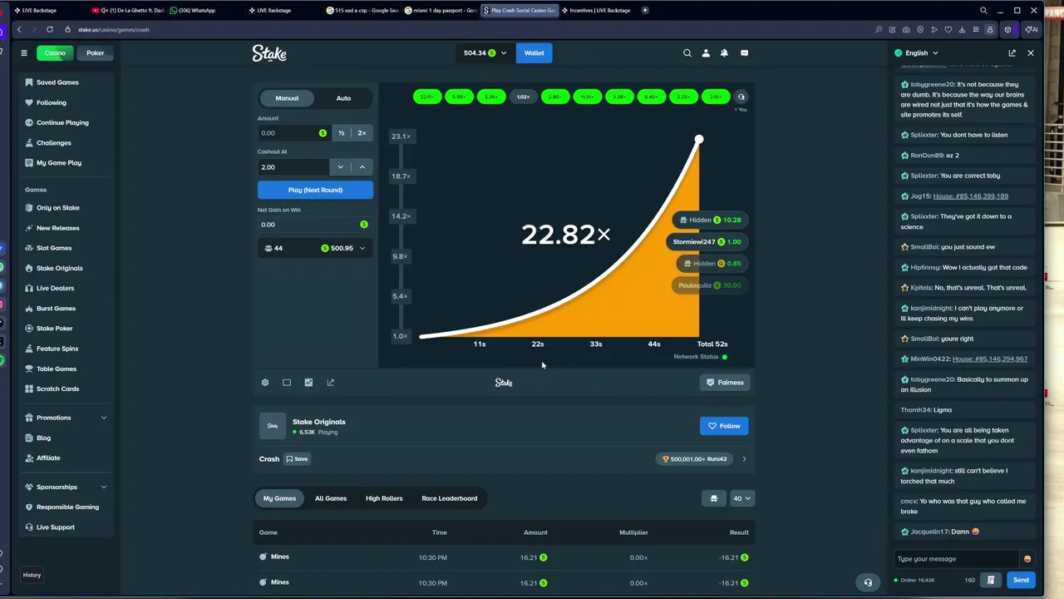Open Live Support in sidebar

[55, 527]
